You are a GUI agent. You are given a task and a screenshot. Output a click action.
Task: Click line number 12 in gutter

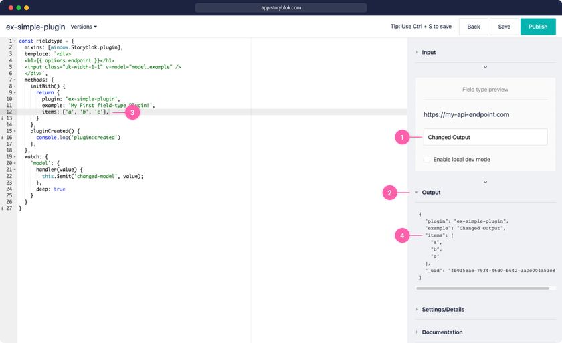point(9,112)
